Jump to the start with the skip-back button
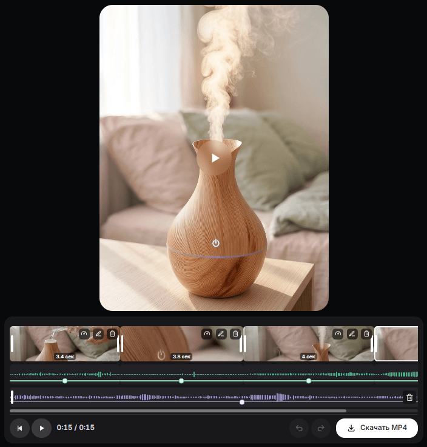427x447 pixels. click(19, 428)
